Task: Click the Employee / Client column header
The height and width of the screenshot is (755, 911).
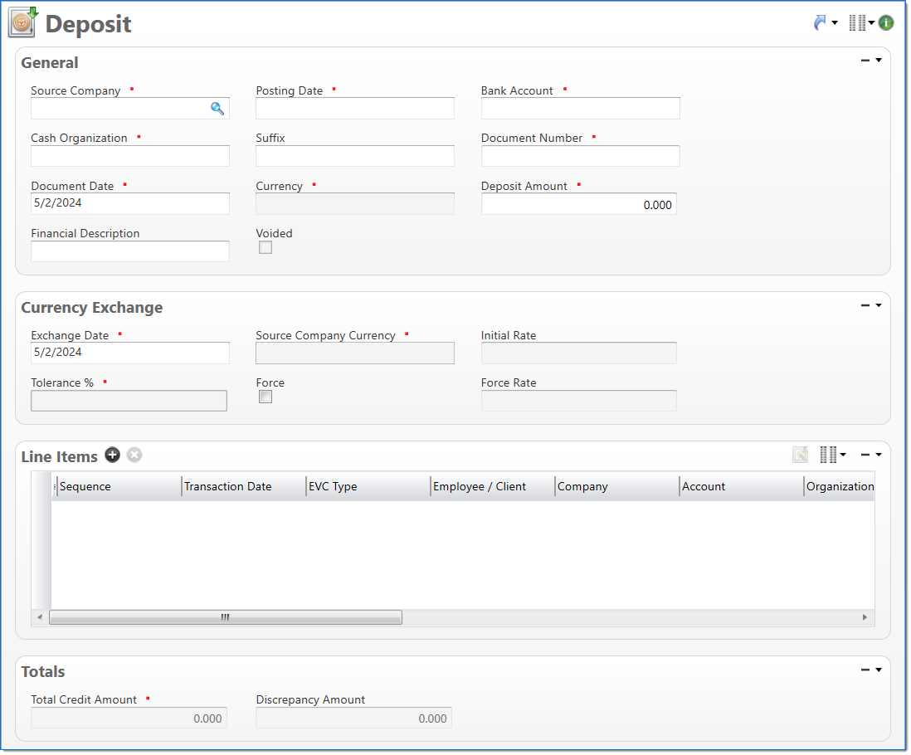Action: tap(480, 487)
